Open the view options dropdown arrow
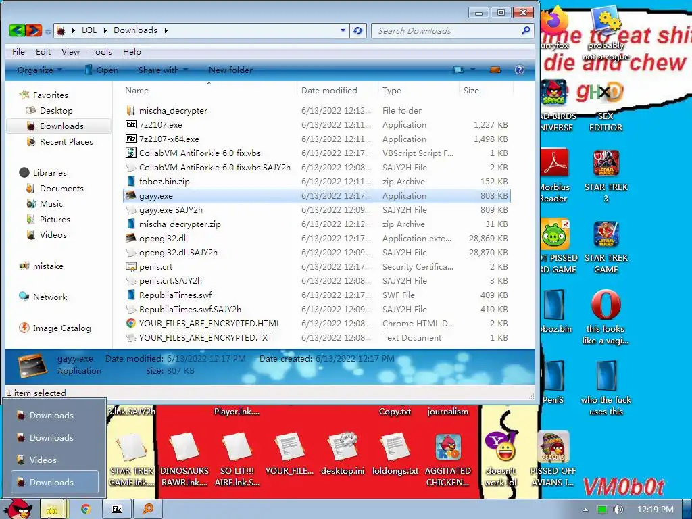Viewport: 692px width, 519px height. point(472,70)
